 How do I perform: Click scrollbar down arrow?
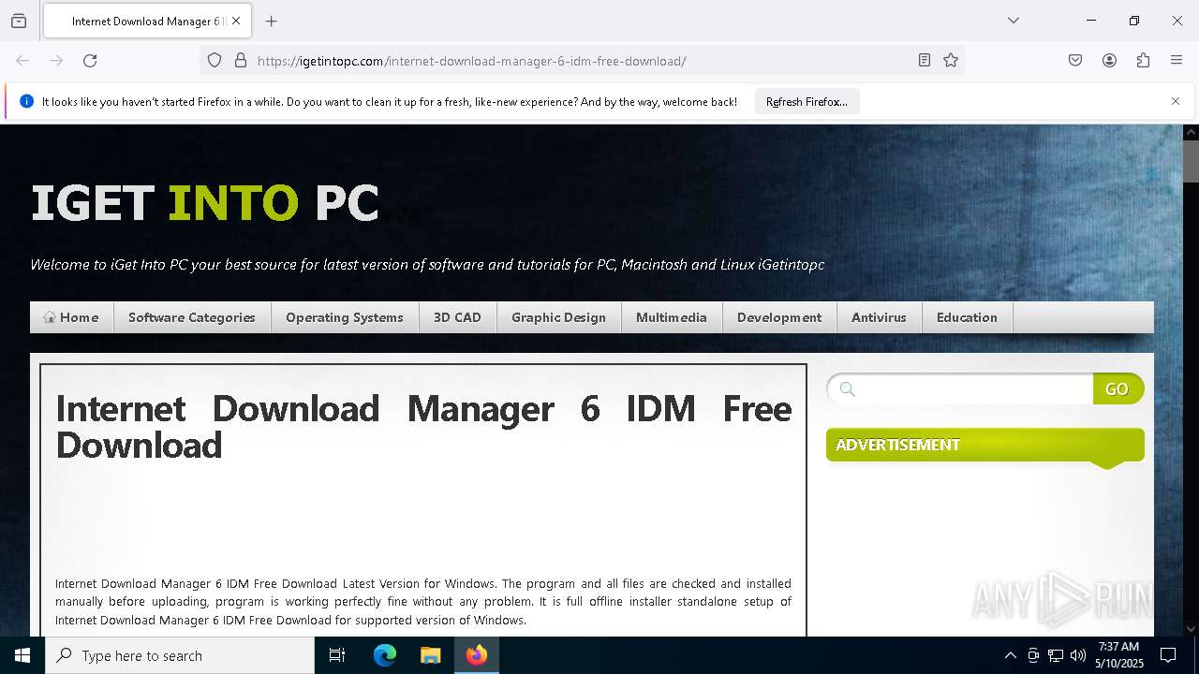pos(1191,628)
